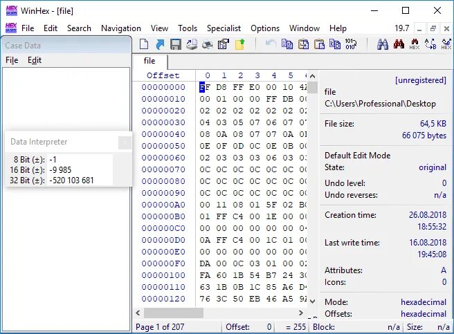Click Find Text blue binoculars icon

coord(383,44)
